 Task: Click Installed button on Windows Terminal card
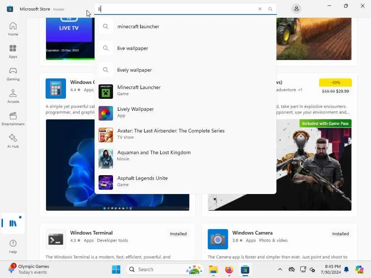click(x=178, y=234)
